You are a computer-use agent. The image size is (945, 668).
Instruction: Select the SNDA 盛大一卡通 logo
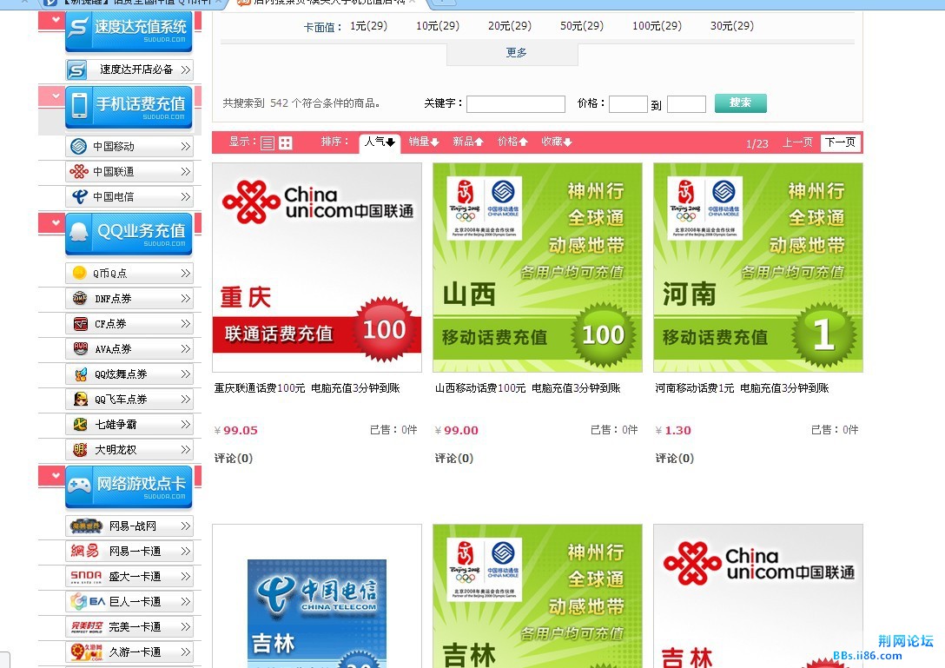coord(86,577)
